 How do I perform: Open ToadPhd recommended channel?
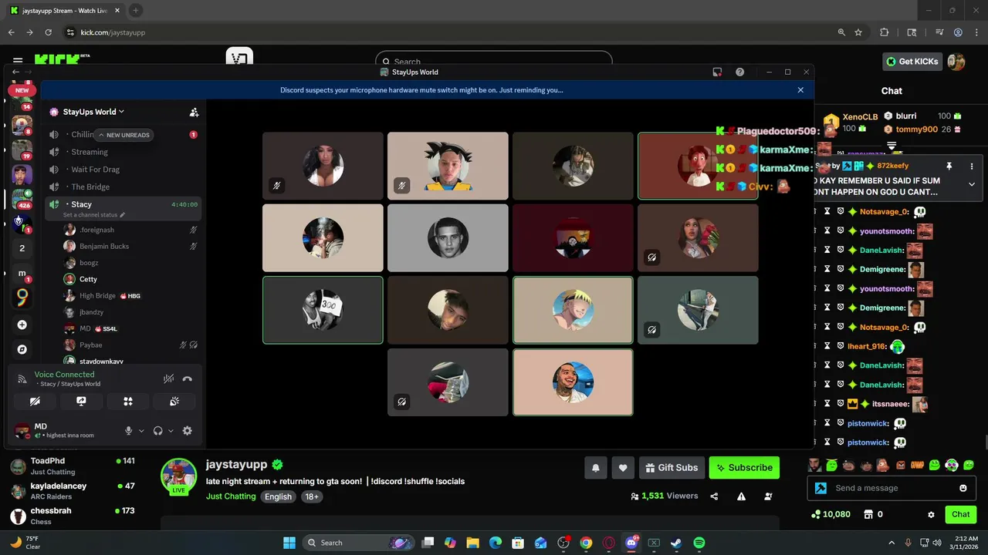tap(73, 466)
